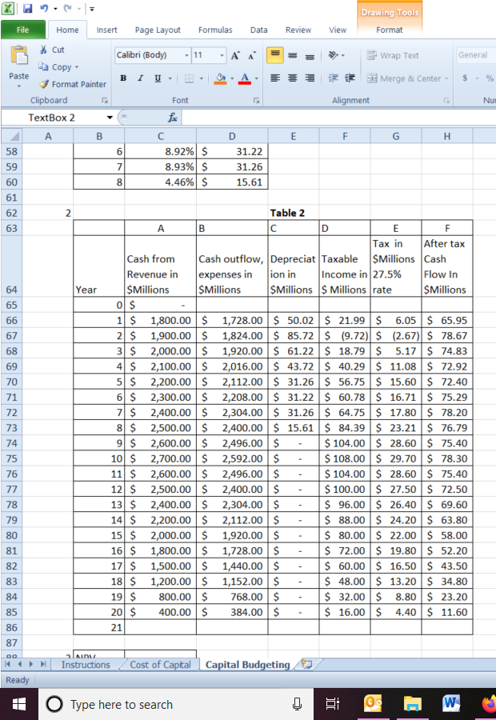Screen dimensions: 496x720
Task: Click the Redo arrow icon
Action: click(x=68, y=8)
